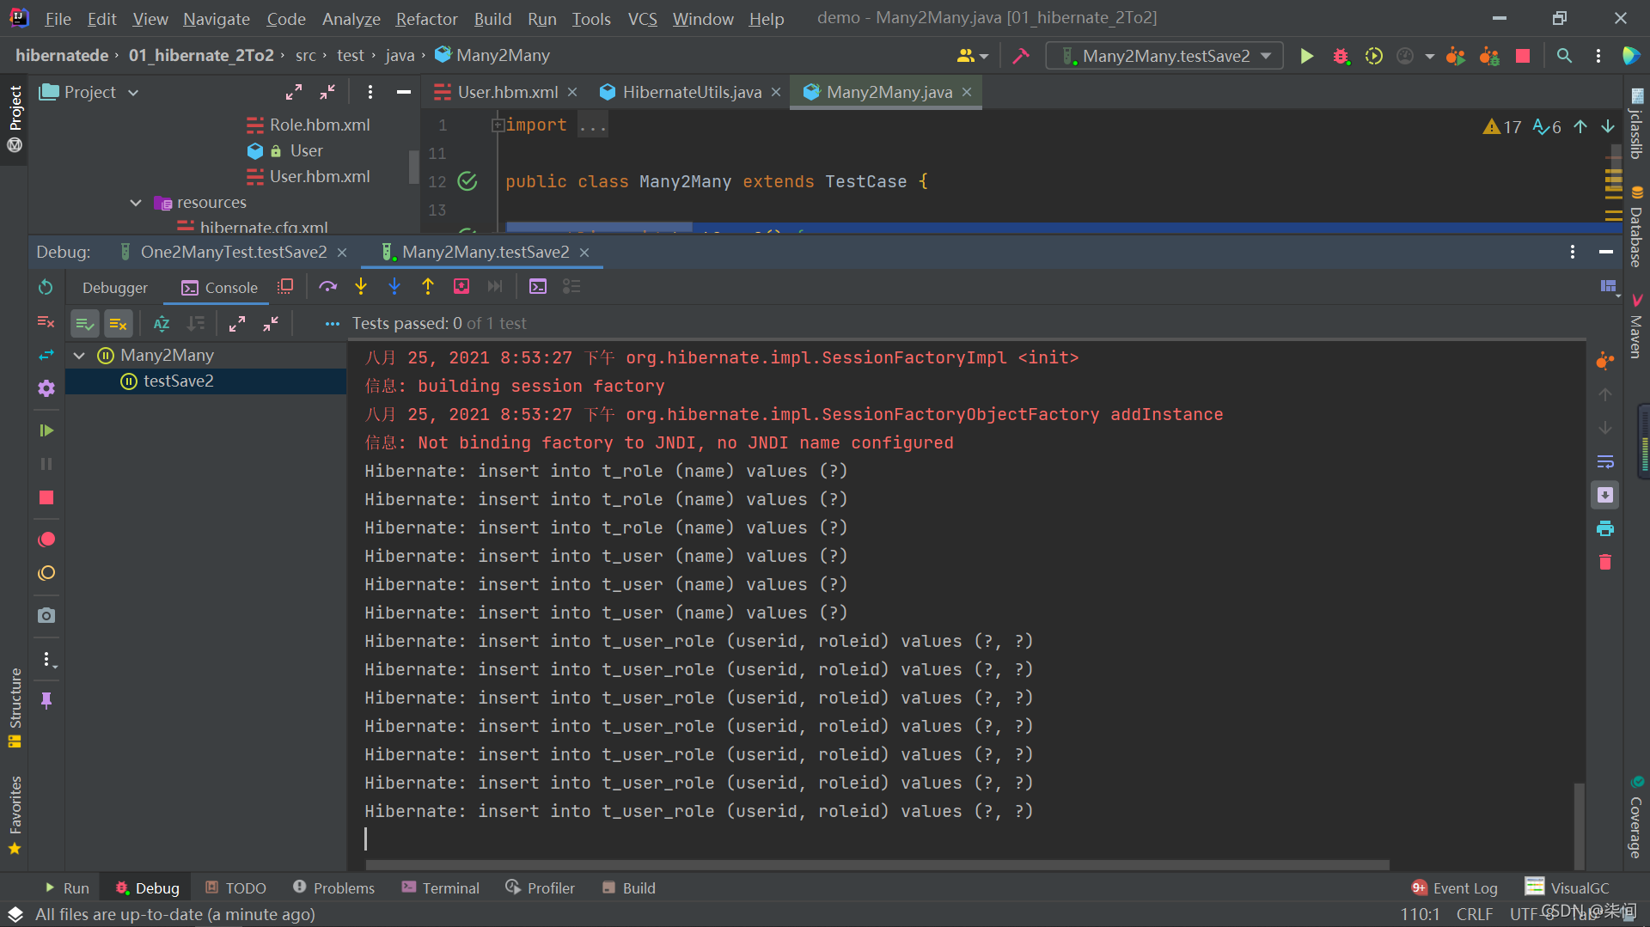This screenshot has width=1650, height=927.
Task: Run the Many2Many.testSave2 configuration
Action: click(1306, 56)
